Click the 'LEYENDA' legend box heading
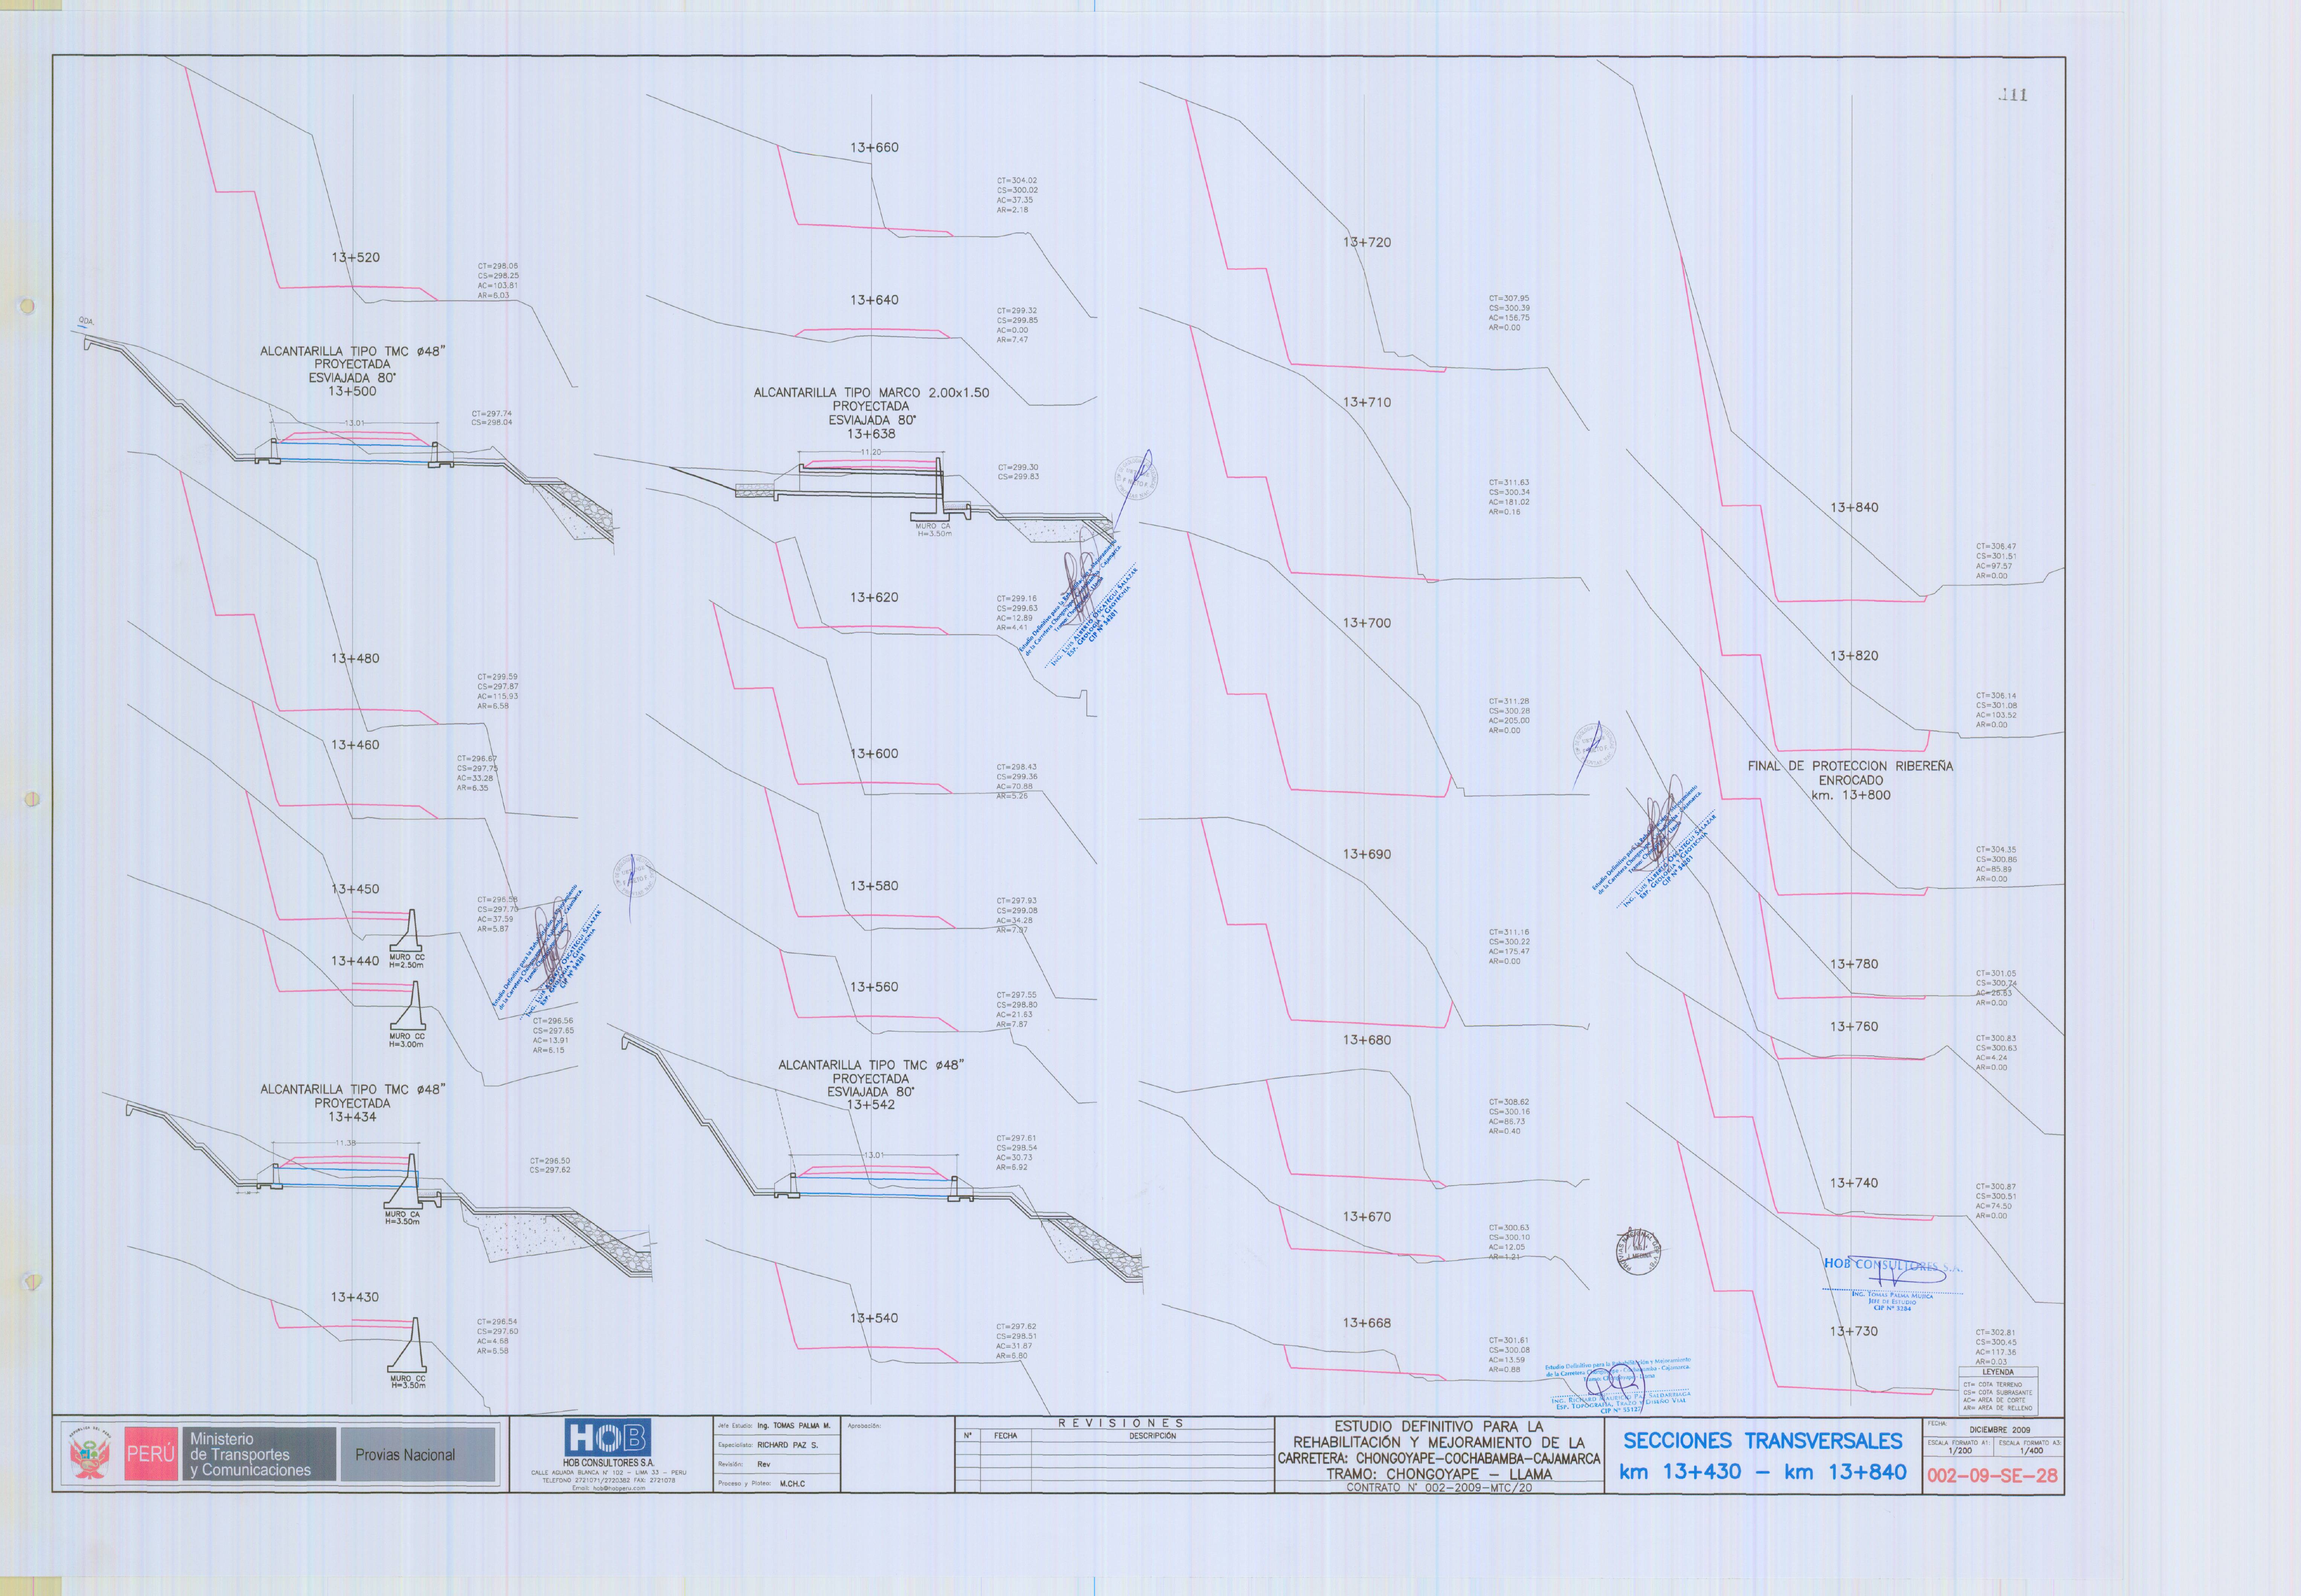This screenshot has height=1596, width=2301. coord(1998,1372)
